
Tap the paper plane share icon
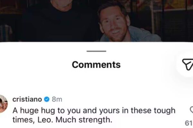(188, 65)
